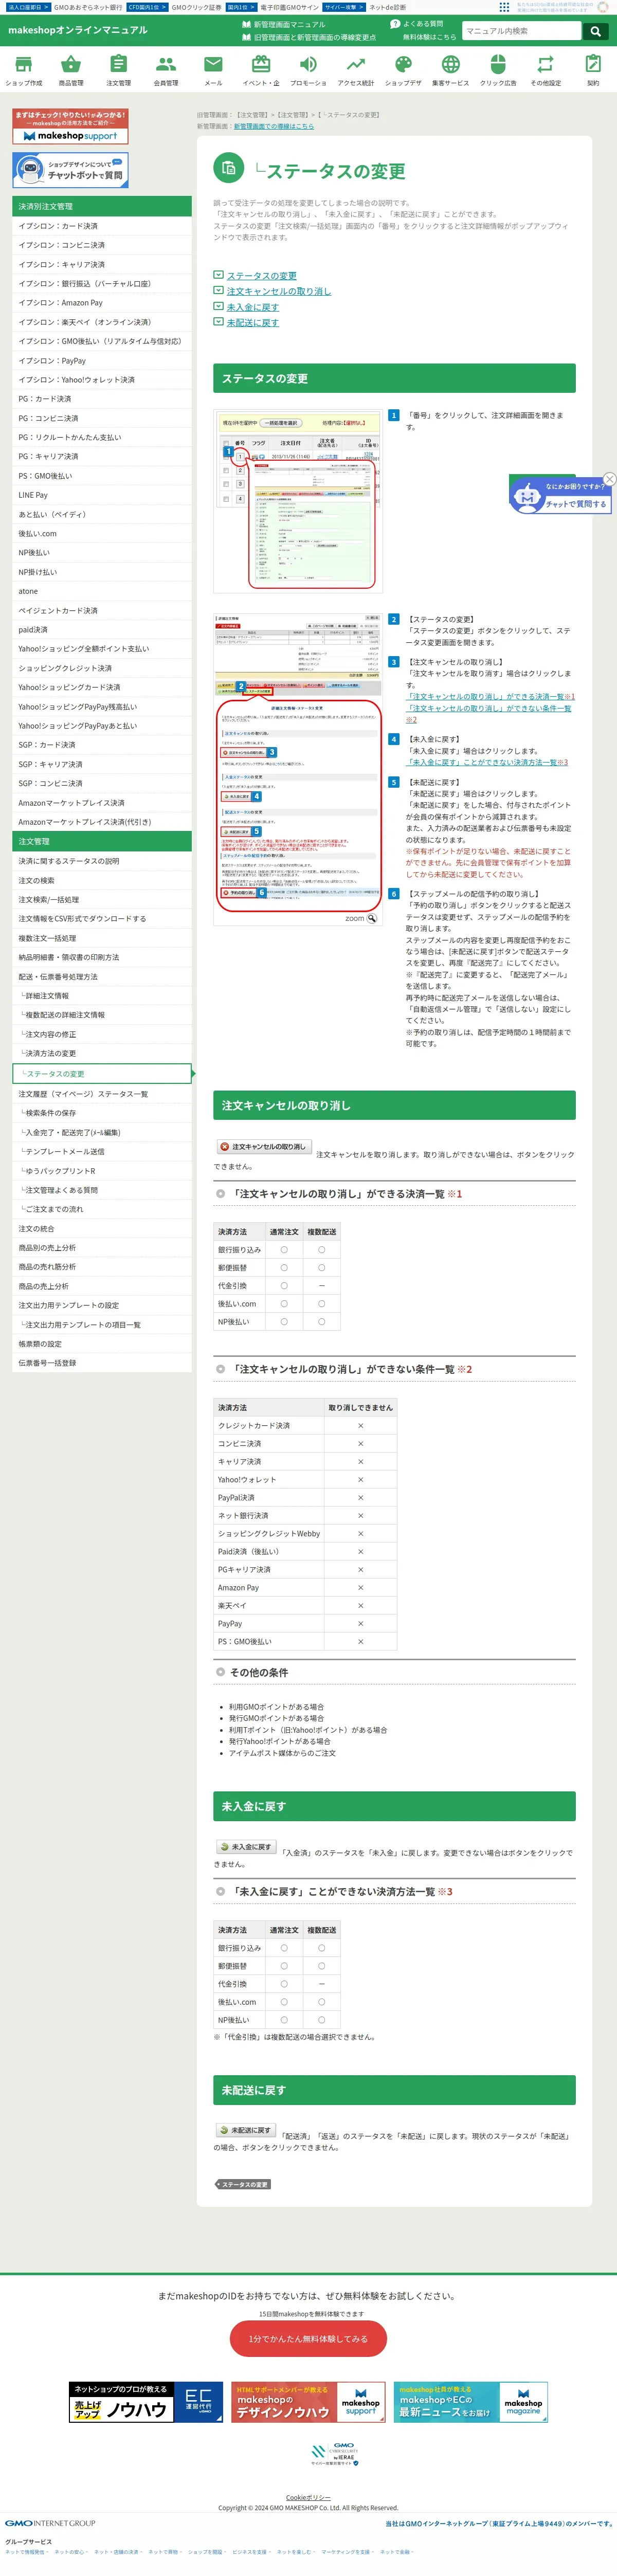Jump to 注文キャンセルの取り消し anchor link
Screen dimensions: 617x2576
[278, 291]
